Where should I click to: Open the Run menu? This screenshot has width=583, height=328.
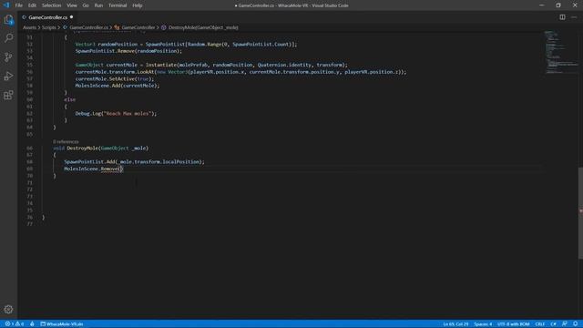pyautogui.click(x=98, y=5)
